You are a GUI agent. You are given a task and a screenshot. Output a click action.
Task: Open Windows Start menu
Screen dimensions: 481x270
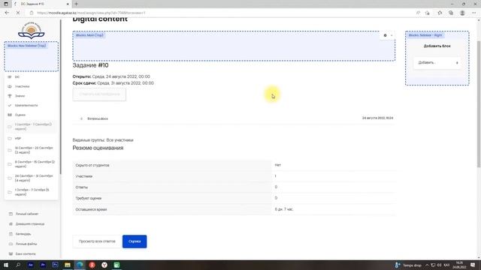point(6,265)
